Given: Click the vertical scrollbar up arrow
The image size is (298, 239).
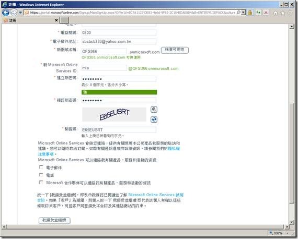Looking at the screenshot, I should point(292,27).
